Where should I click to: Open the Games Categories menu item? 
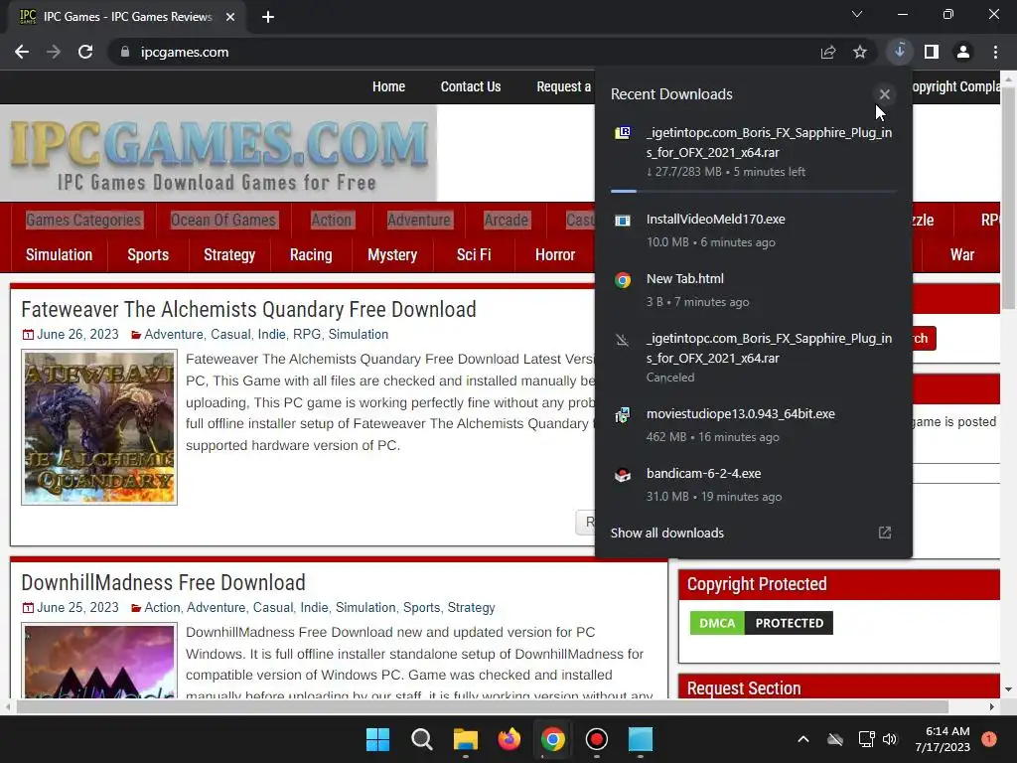[83, 220]
